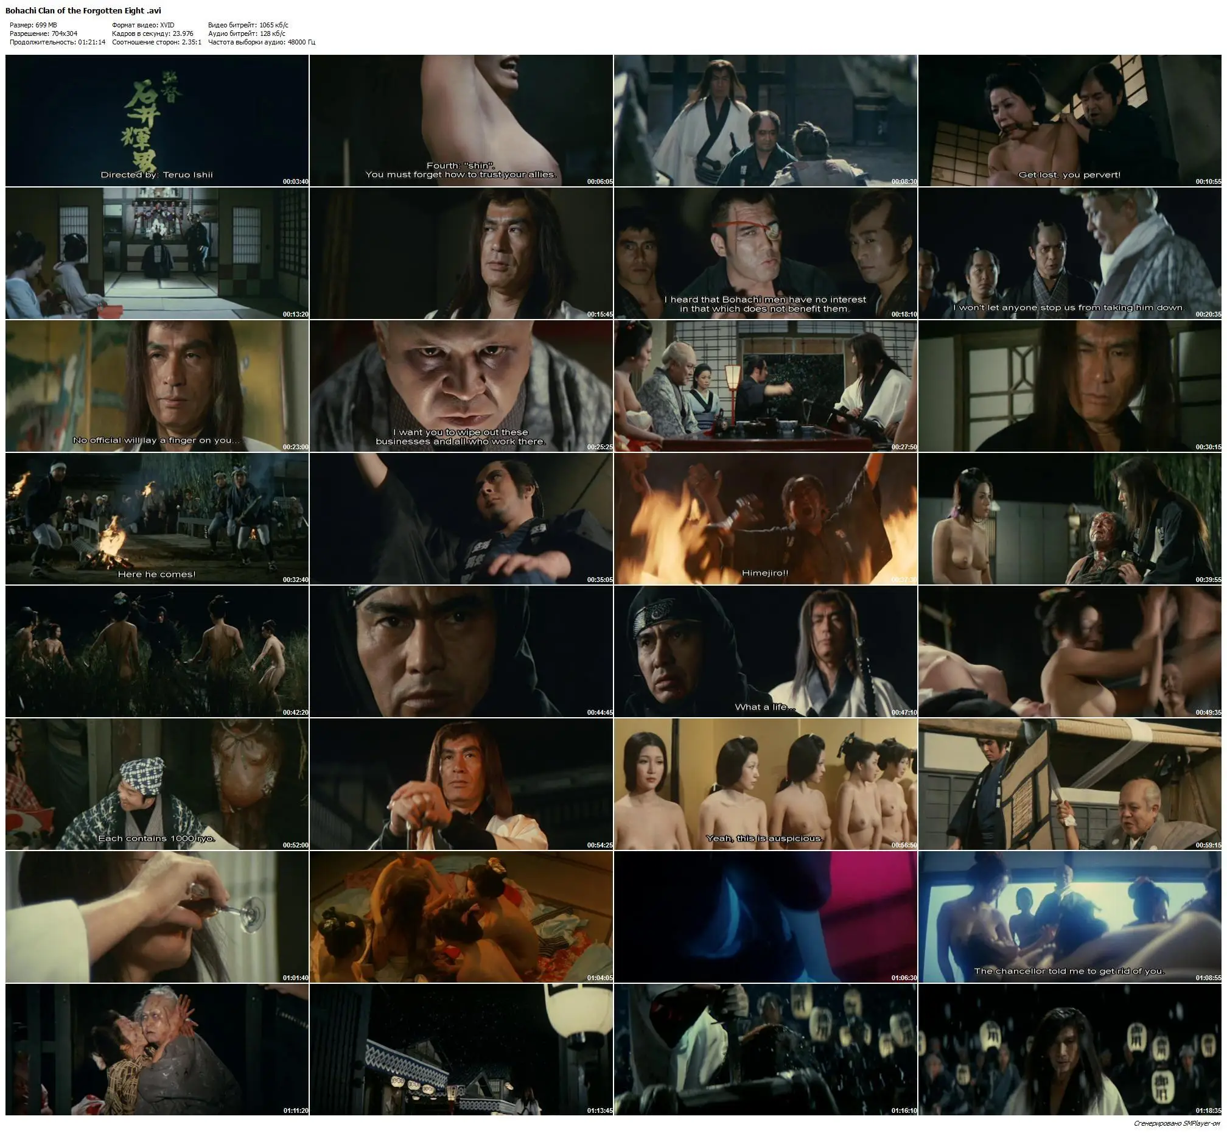Click the thumbnail at 00:39:55

tap(1069, 519)
